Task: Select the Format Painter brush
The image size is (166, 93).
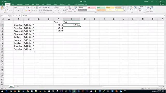Action: [x=9, y=11]
